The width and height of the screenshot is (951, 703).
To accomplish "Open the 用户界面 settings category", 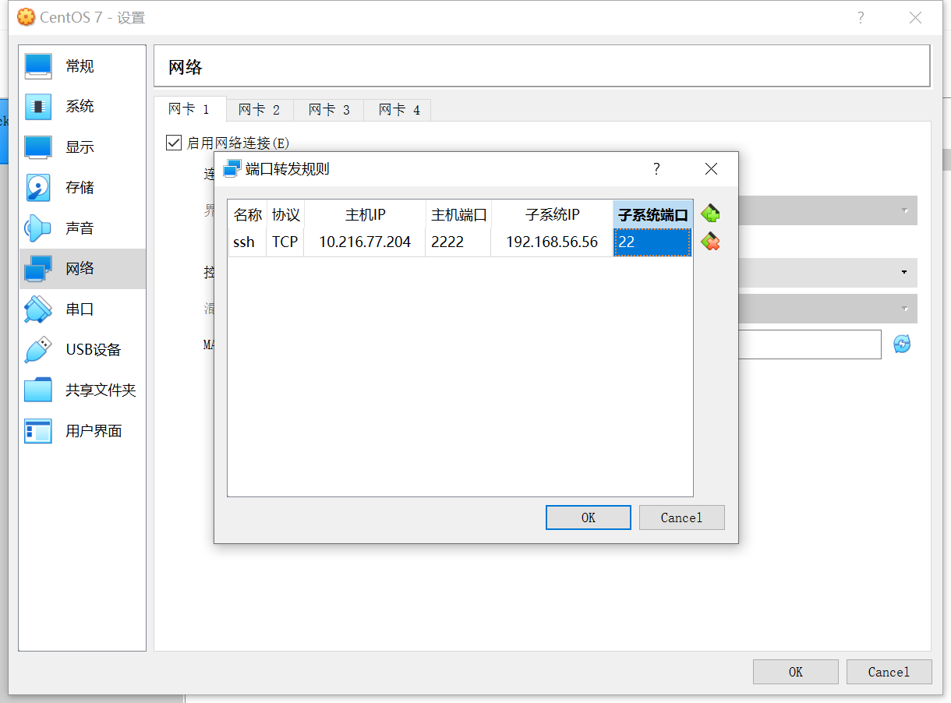I will pyautogui.click(x=82, y=431).
